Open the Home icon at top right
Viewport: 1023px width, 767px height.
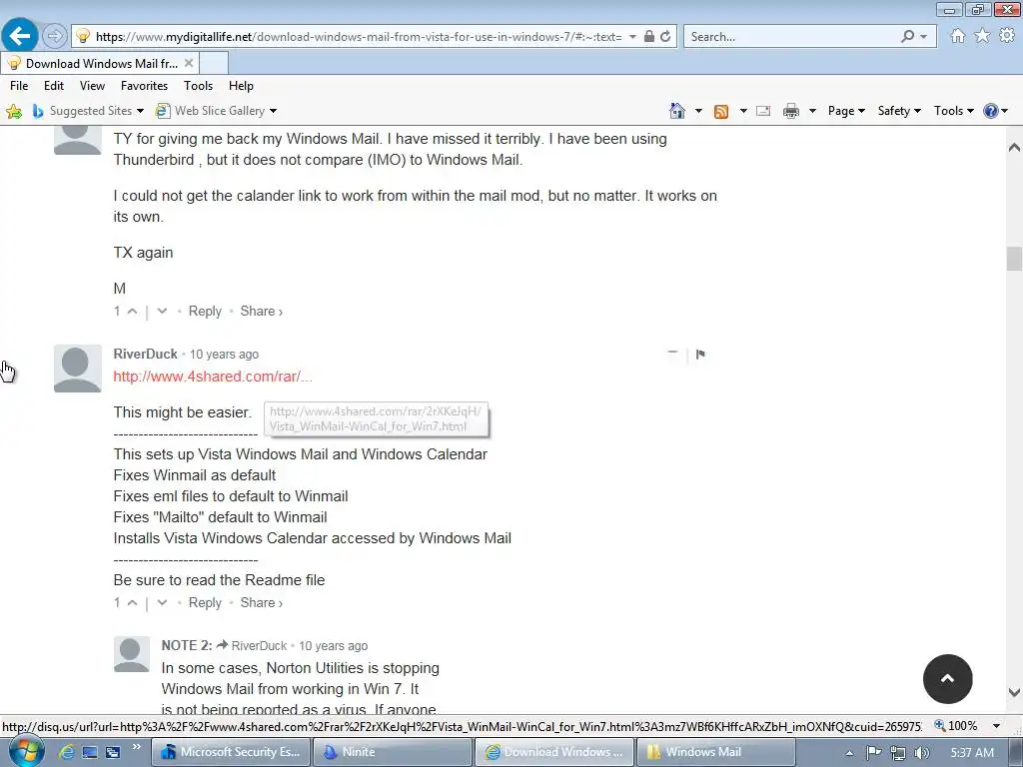[x=958, y=36]
